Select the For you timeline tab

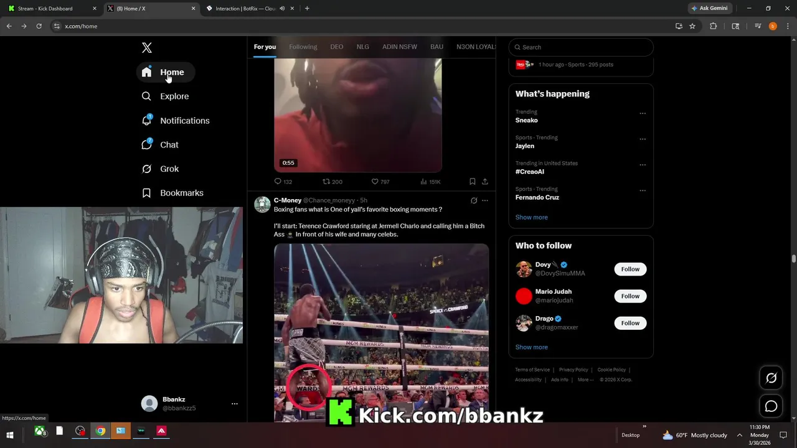pos(265,47)
